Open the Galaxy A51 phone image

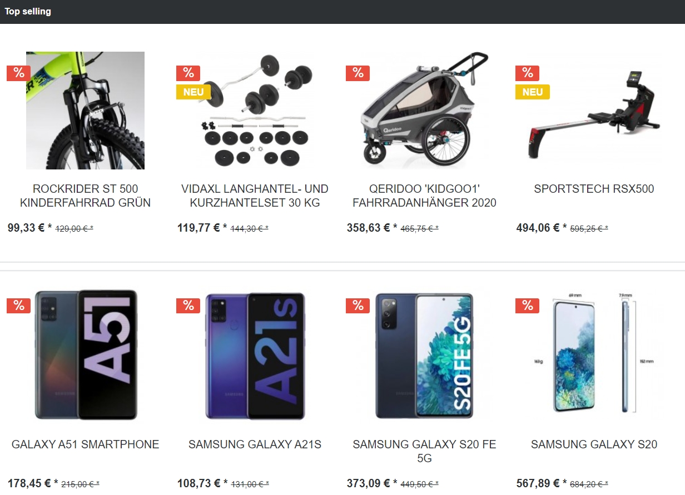(x=85, y=354)
